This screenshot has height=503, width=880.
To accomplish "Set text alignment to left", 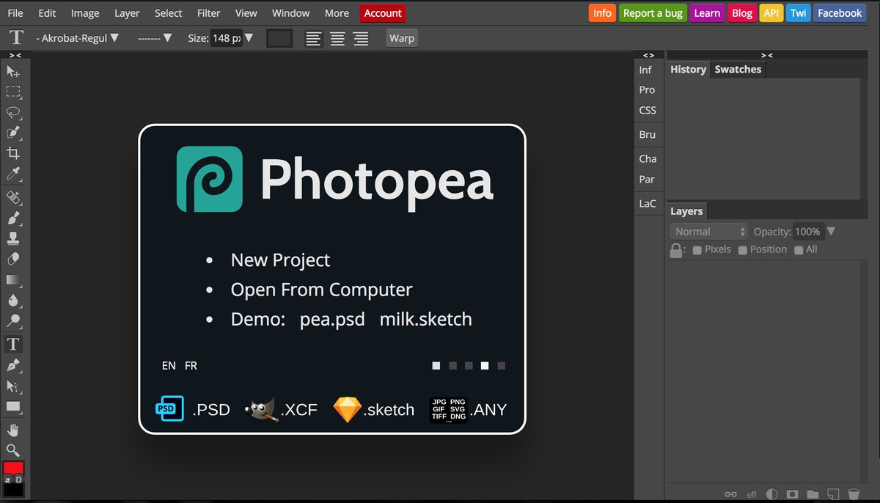I will point(314,38).
